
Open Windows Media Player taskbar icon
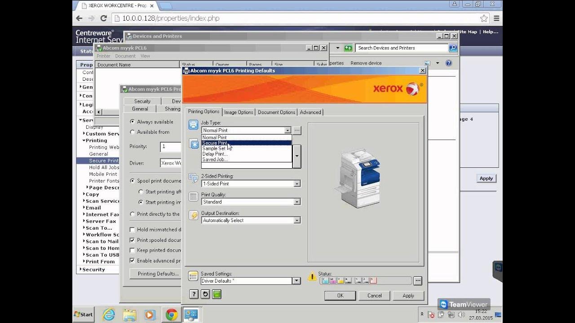coord(150,314)
